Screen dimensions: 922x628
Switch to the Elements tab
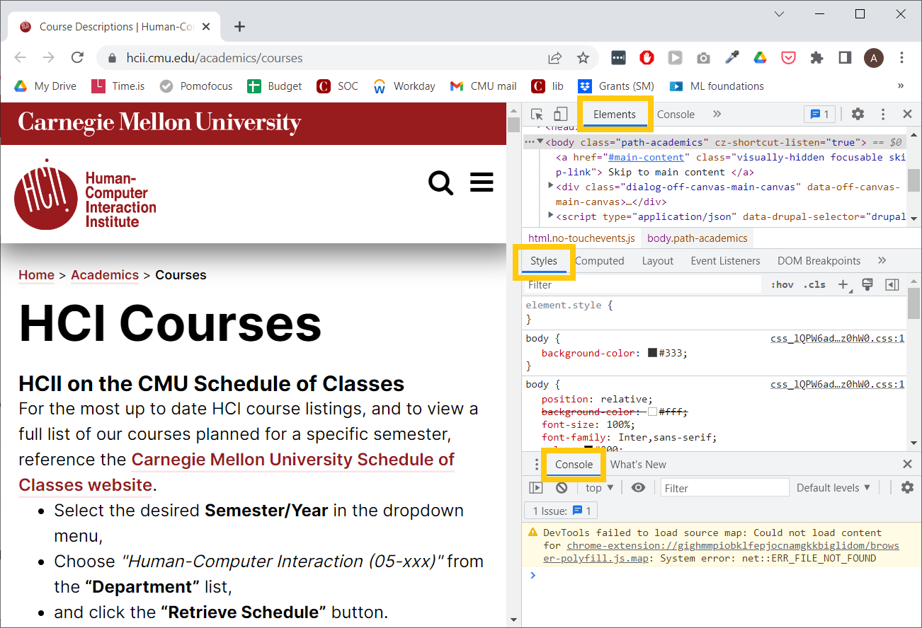click(x=615, y=115)
